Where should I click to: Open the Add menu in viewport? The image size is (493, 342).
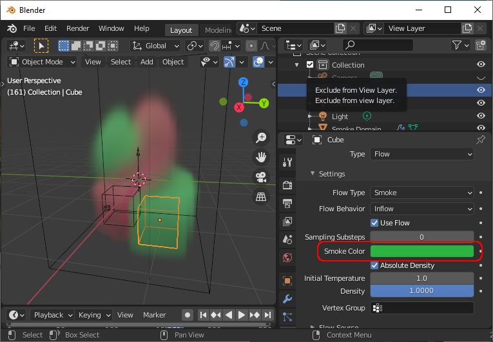(146, 62)
